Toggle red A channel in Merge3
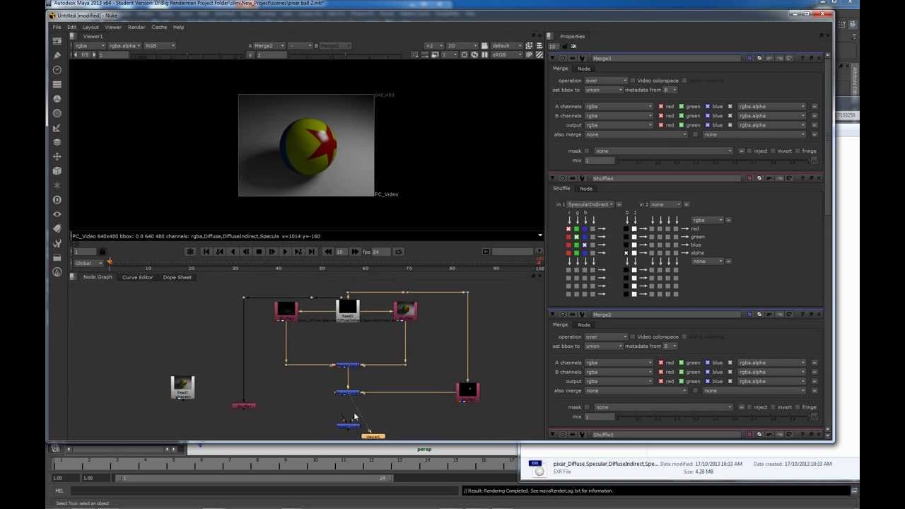The height and width of the screenshot is (509, 905). [661, 106]
